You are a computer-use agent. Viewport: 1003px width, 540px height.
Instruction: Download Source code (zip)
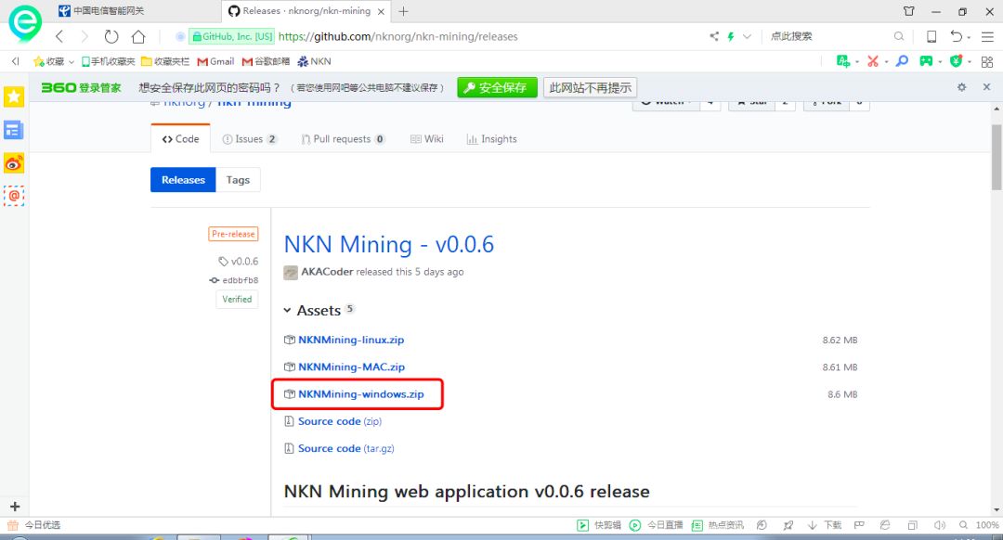(x=340, y=421)
